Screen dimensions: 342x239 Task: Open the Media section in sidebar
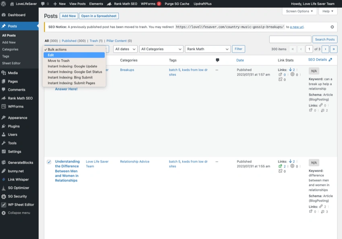[13, 73]
